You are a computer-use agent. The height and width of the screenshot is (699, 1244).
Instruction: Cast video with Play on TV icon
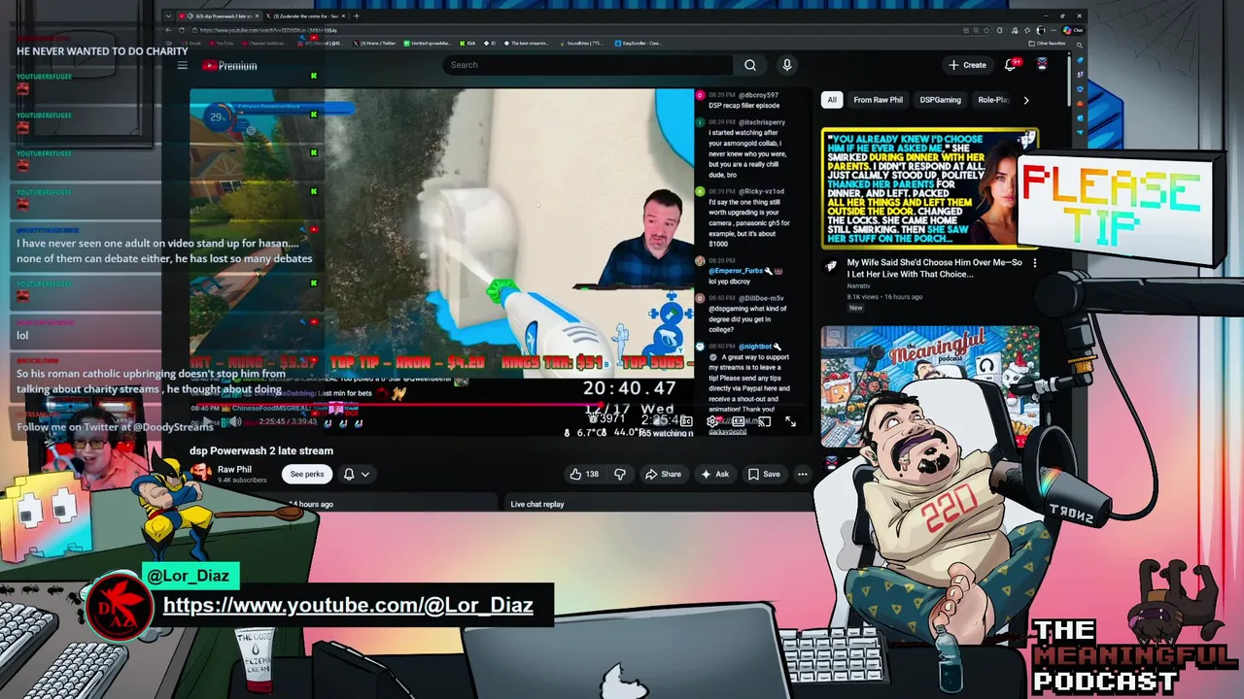pos(766,421)
